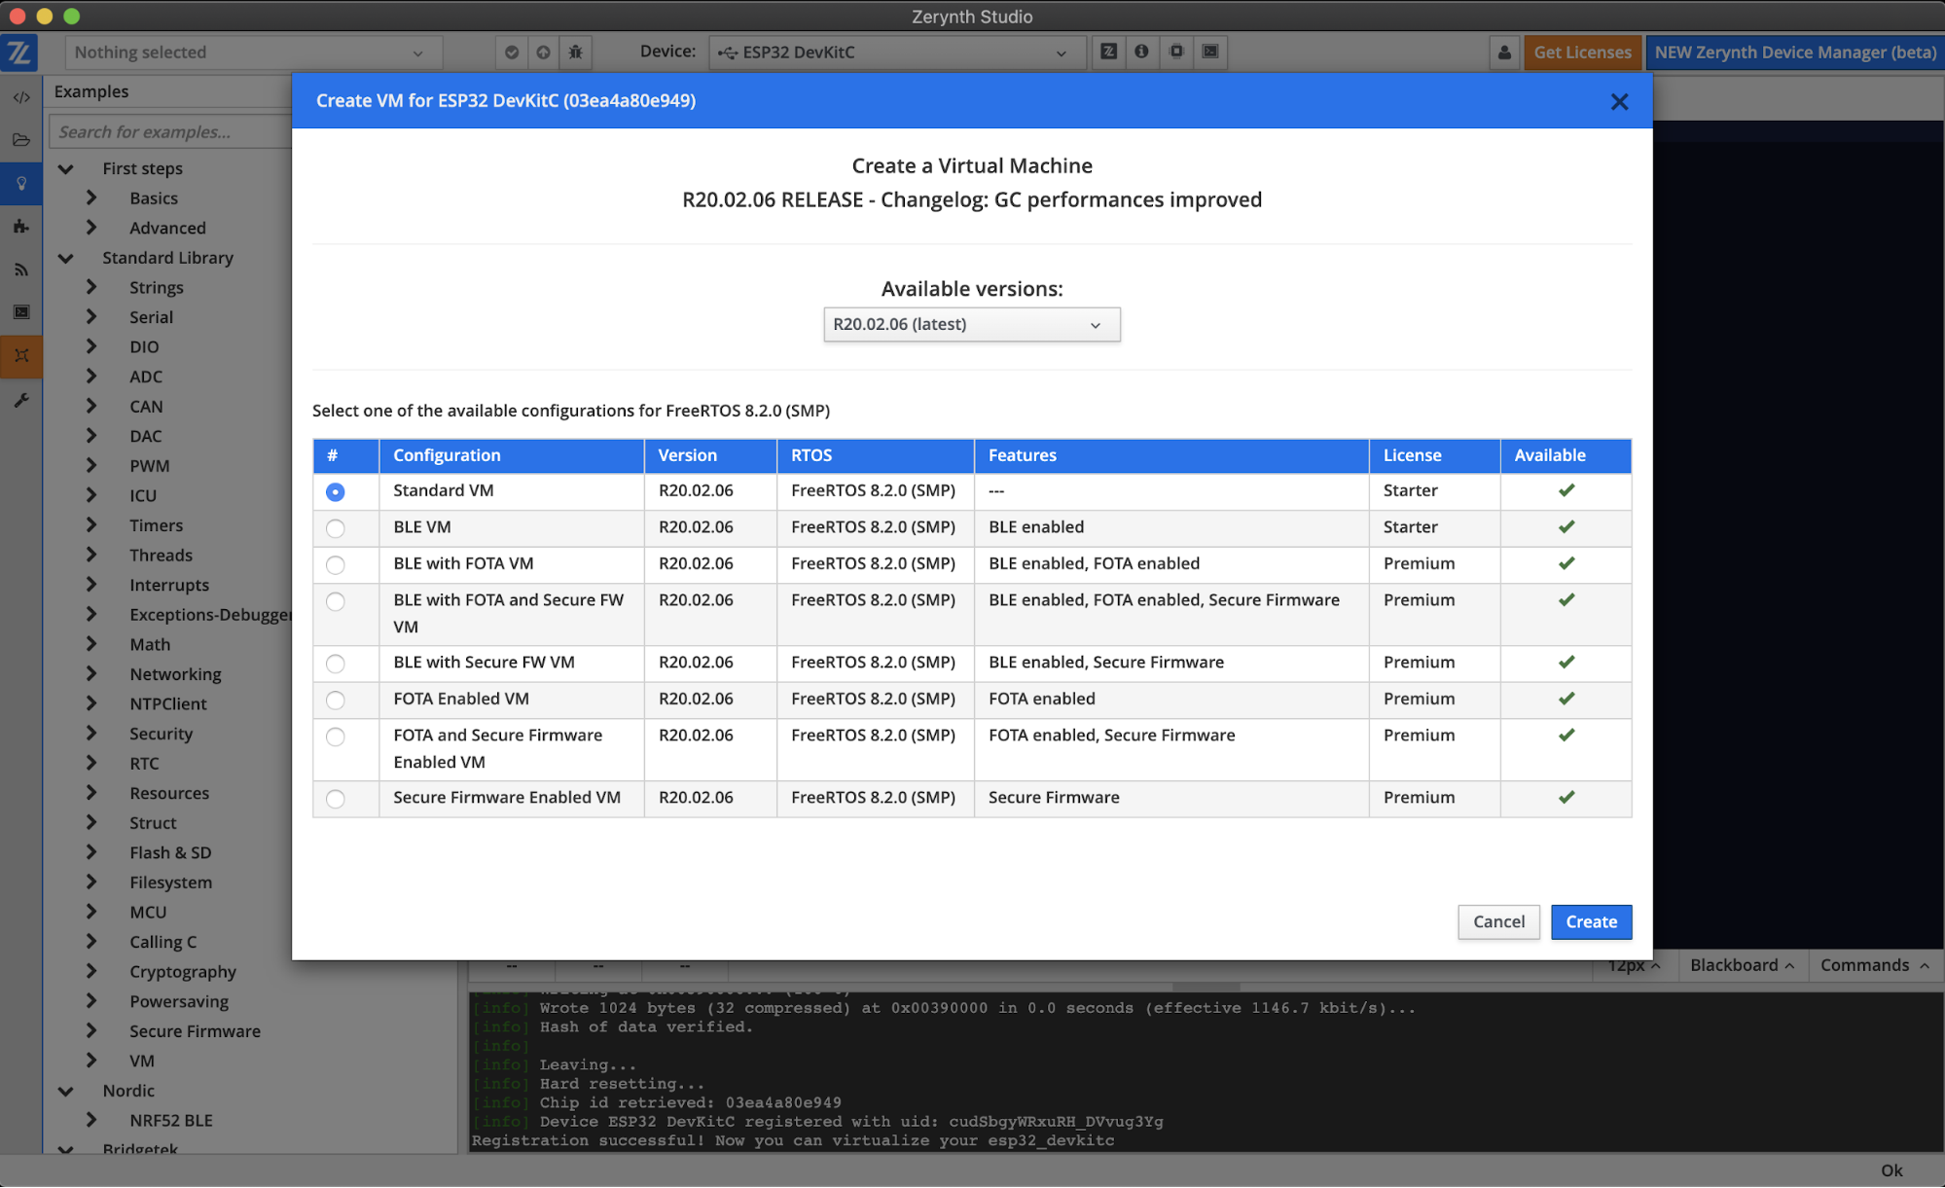Select the FOTA Enabled VM radio button
Image resolution: width=1945 pixels, height=1188 pixels.
(336, 700)
